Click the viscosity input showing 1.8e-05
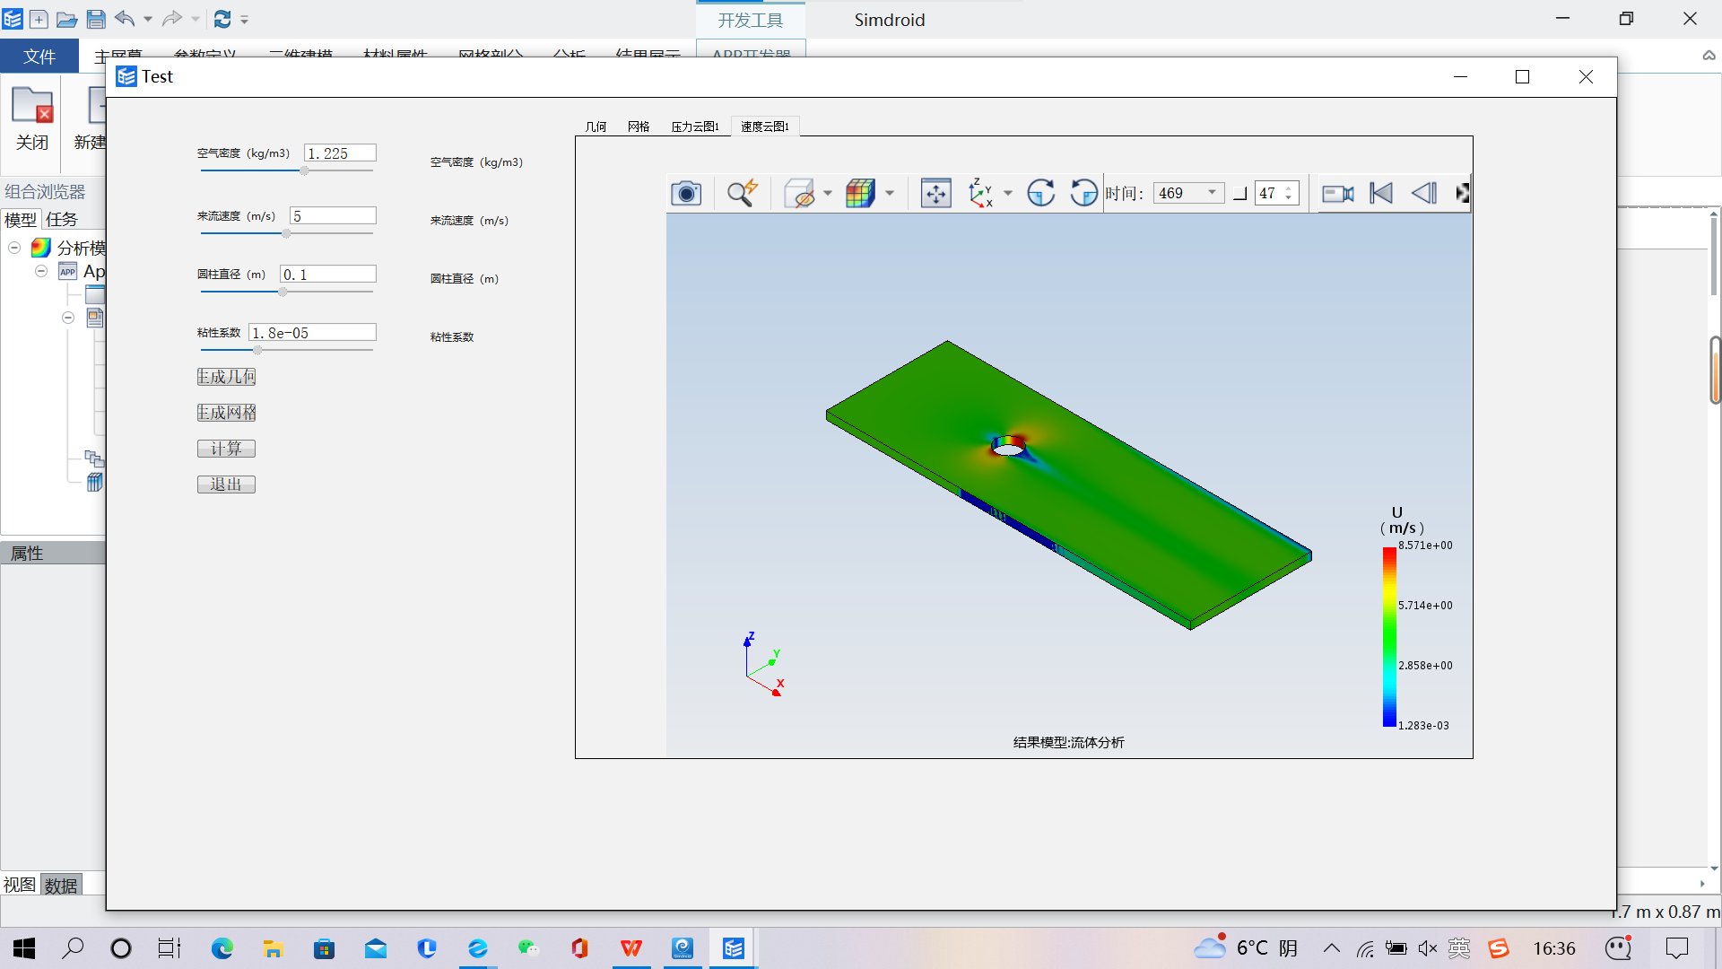This screenshot has height=969, width=1722. 312,333
